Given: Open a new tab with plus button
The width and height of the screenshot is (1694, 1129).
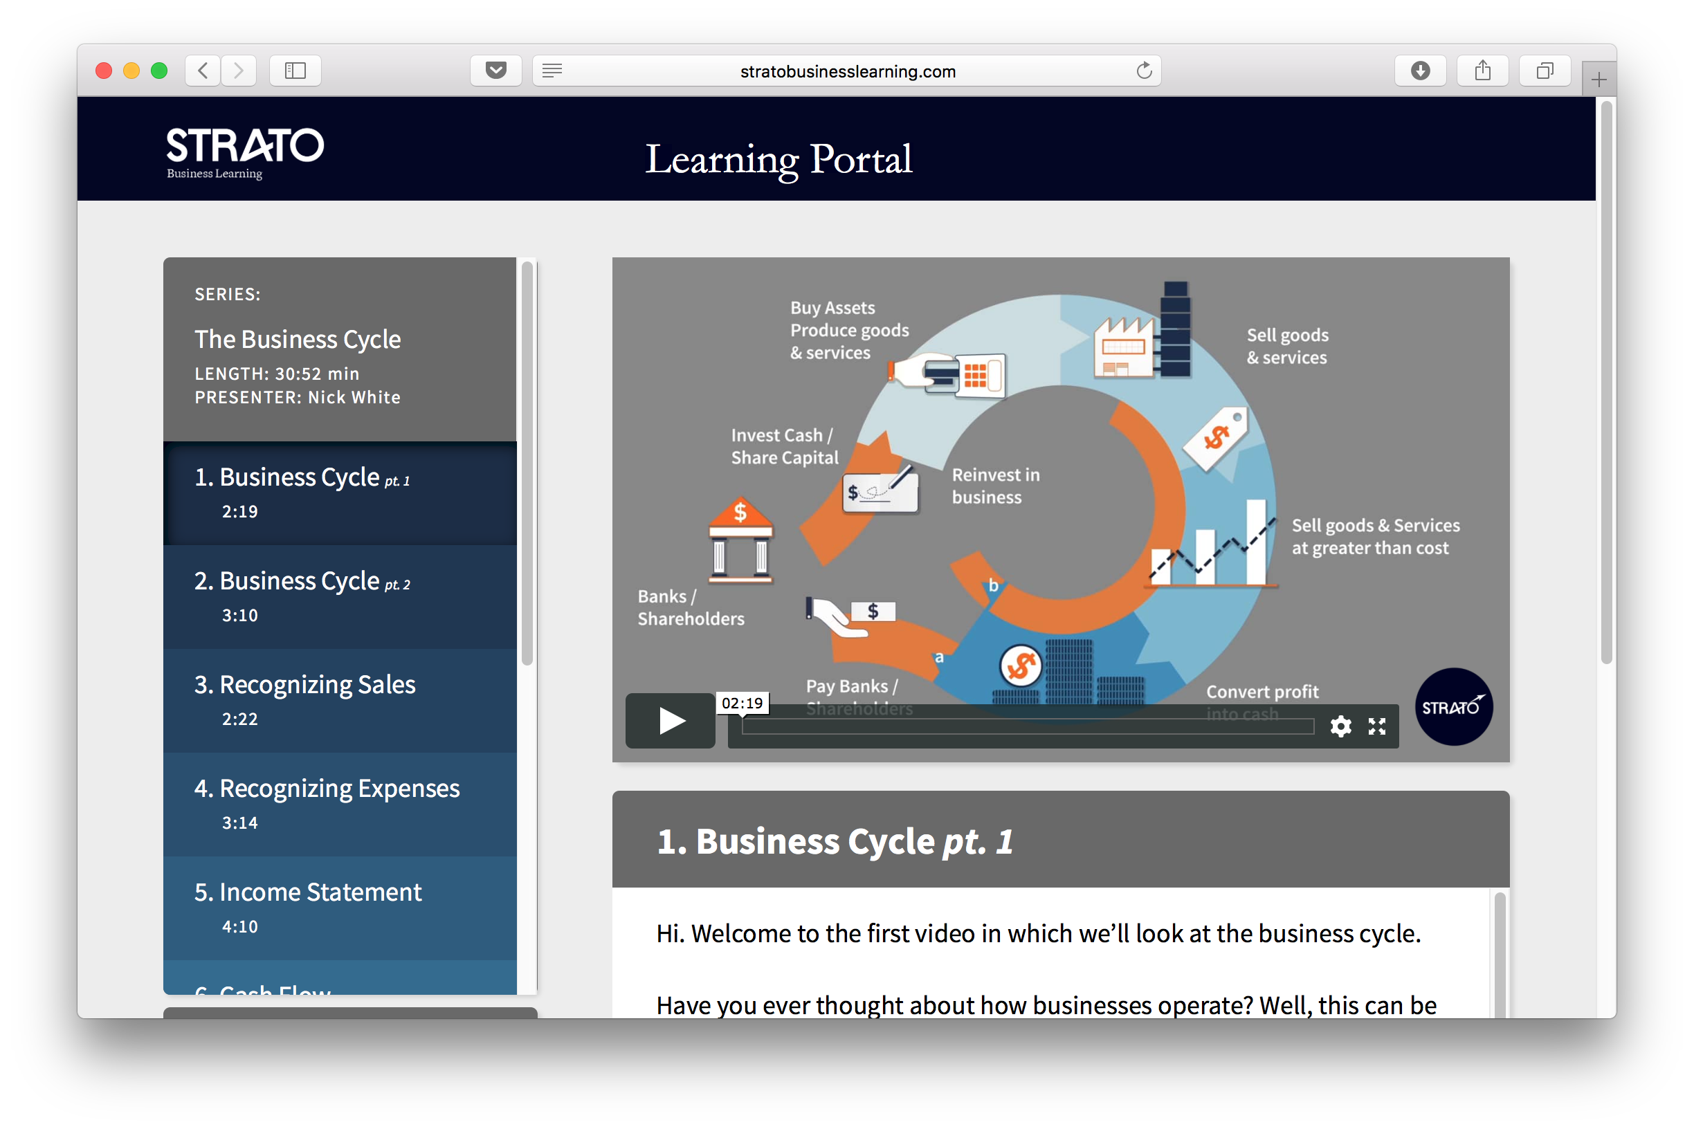Looking at the screenshot, I should 1599,80.
